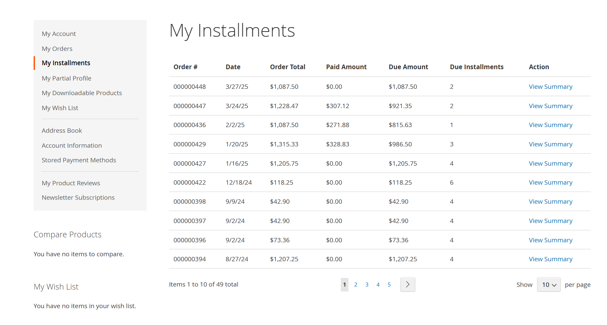Image resolution: width=607 pixels, height=325 pixels.
Task: Open My Product Reviews
Action: pos(71,183)
